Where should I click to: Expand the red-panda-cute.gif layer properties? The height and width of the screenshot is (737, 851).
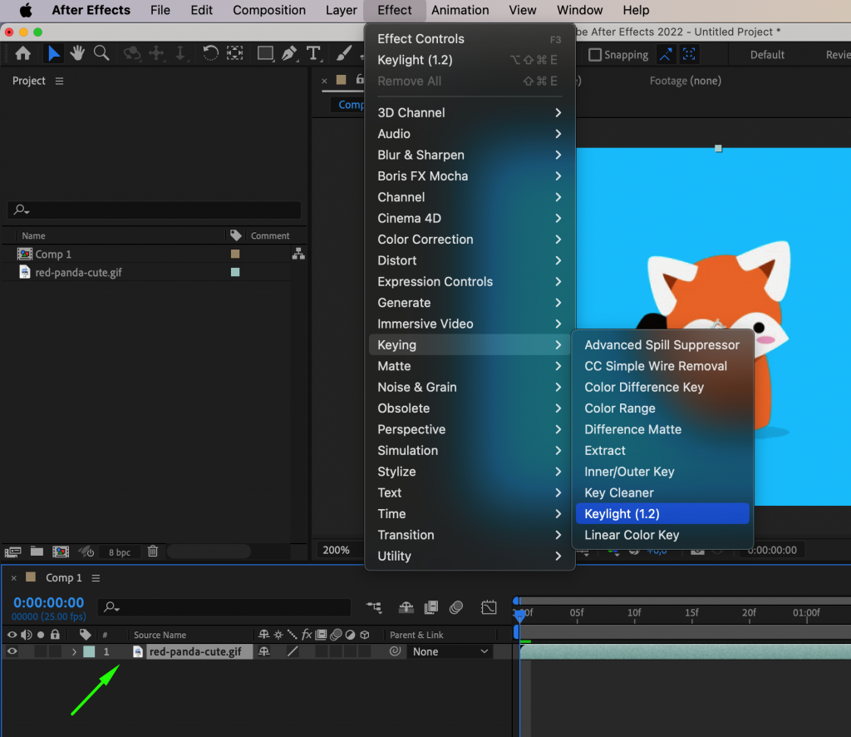73,651
